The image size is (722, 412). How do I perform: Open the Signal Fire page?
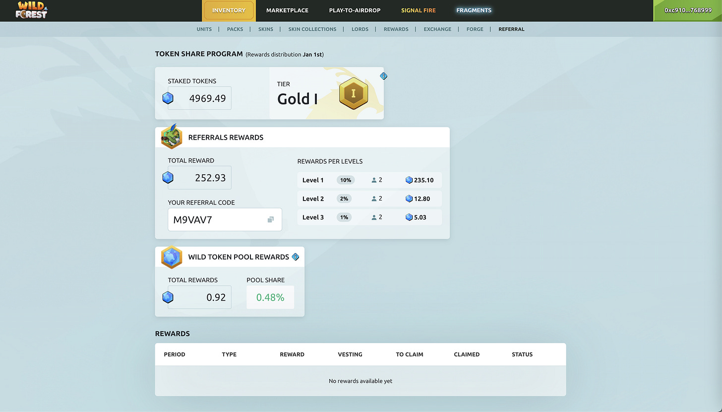click(x=418, y=10)
